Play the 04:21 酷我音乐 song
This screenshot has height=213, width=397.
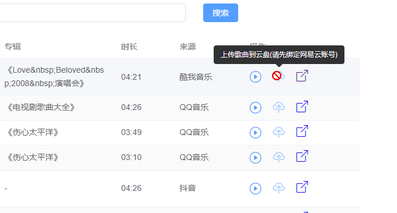[255, 77]
